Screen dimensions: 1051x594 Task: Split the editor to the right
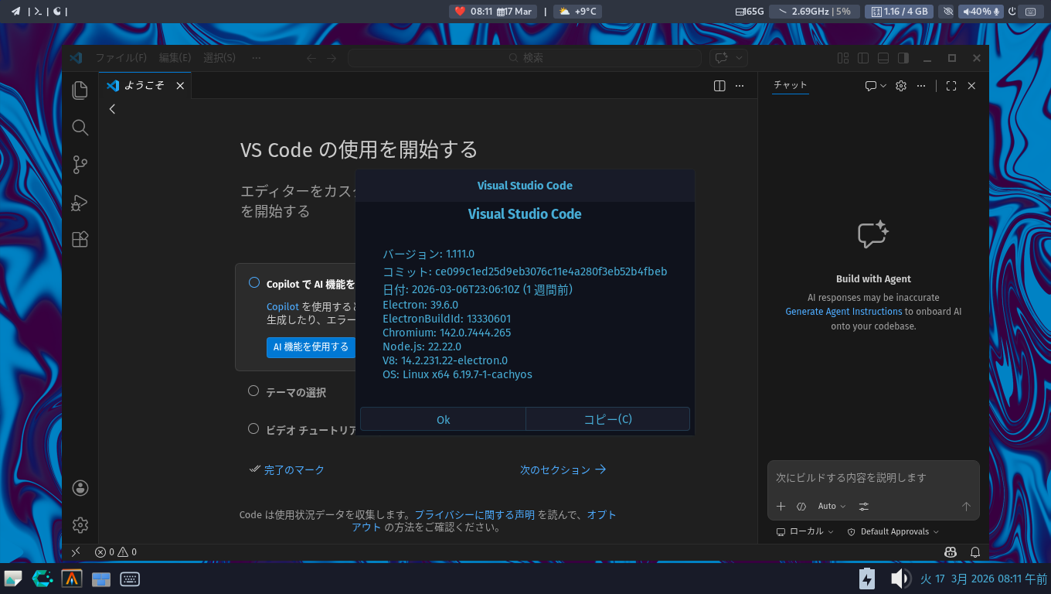719,86
